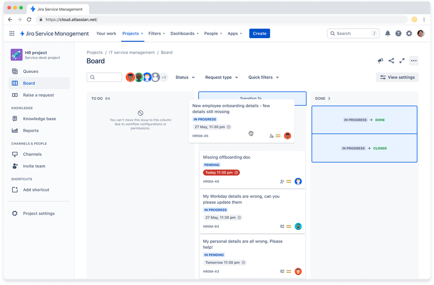The height and width of the screenshot is (285, 434).
Task: Click the Projects breadcrumb link
Action: coord(94,52)
